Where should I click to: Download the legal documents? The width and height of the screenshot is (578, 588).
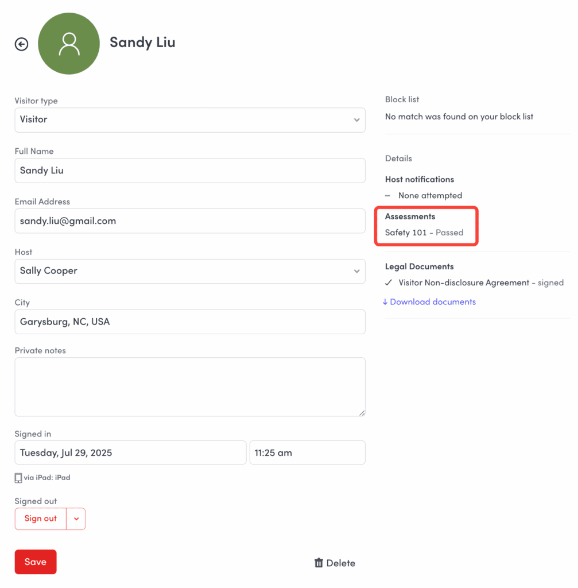coord(429,302)
